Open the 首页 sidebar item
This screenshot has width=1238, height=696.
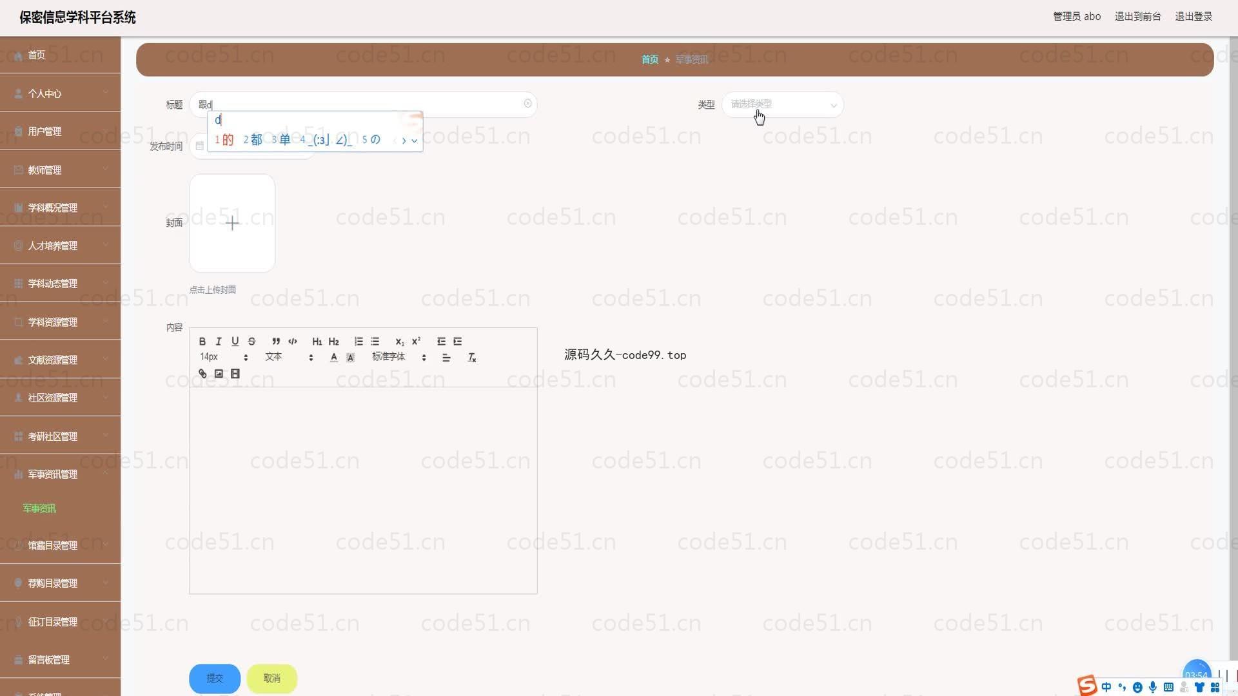tap(60, 55)
